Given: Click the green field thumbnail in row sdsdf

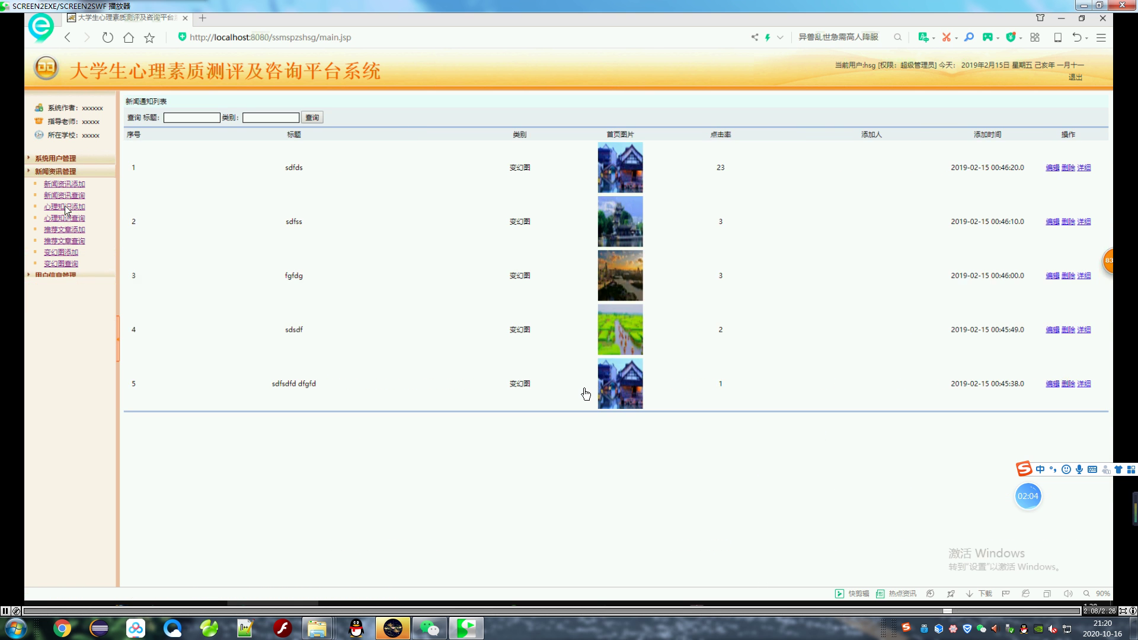Looking at the screenshot, I should coord(620,329).
